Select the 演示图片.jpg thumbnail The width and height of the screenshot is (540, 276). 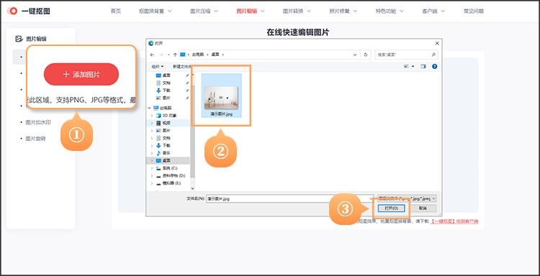(x=222, y=95)
